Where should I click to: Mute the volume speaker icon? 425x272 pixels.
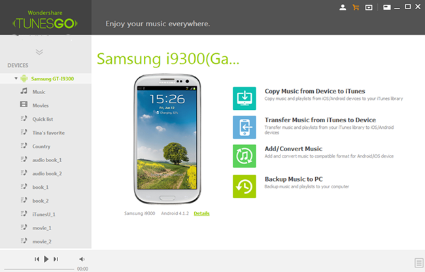pyautogui.click(x=82, y=260)
